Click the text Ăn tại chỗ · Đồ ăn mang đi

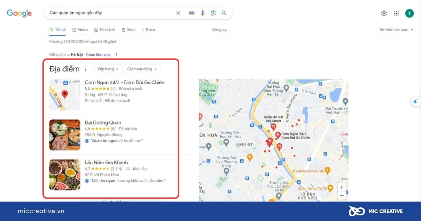107,101
